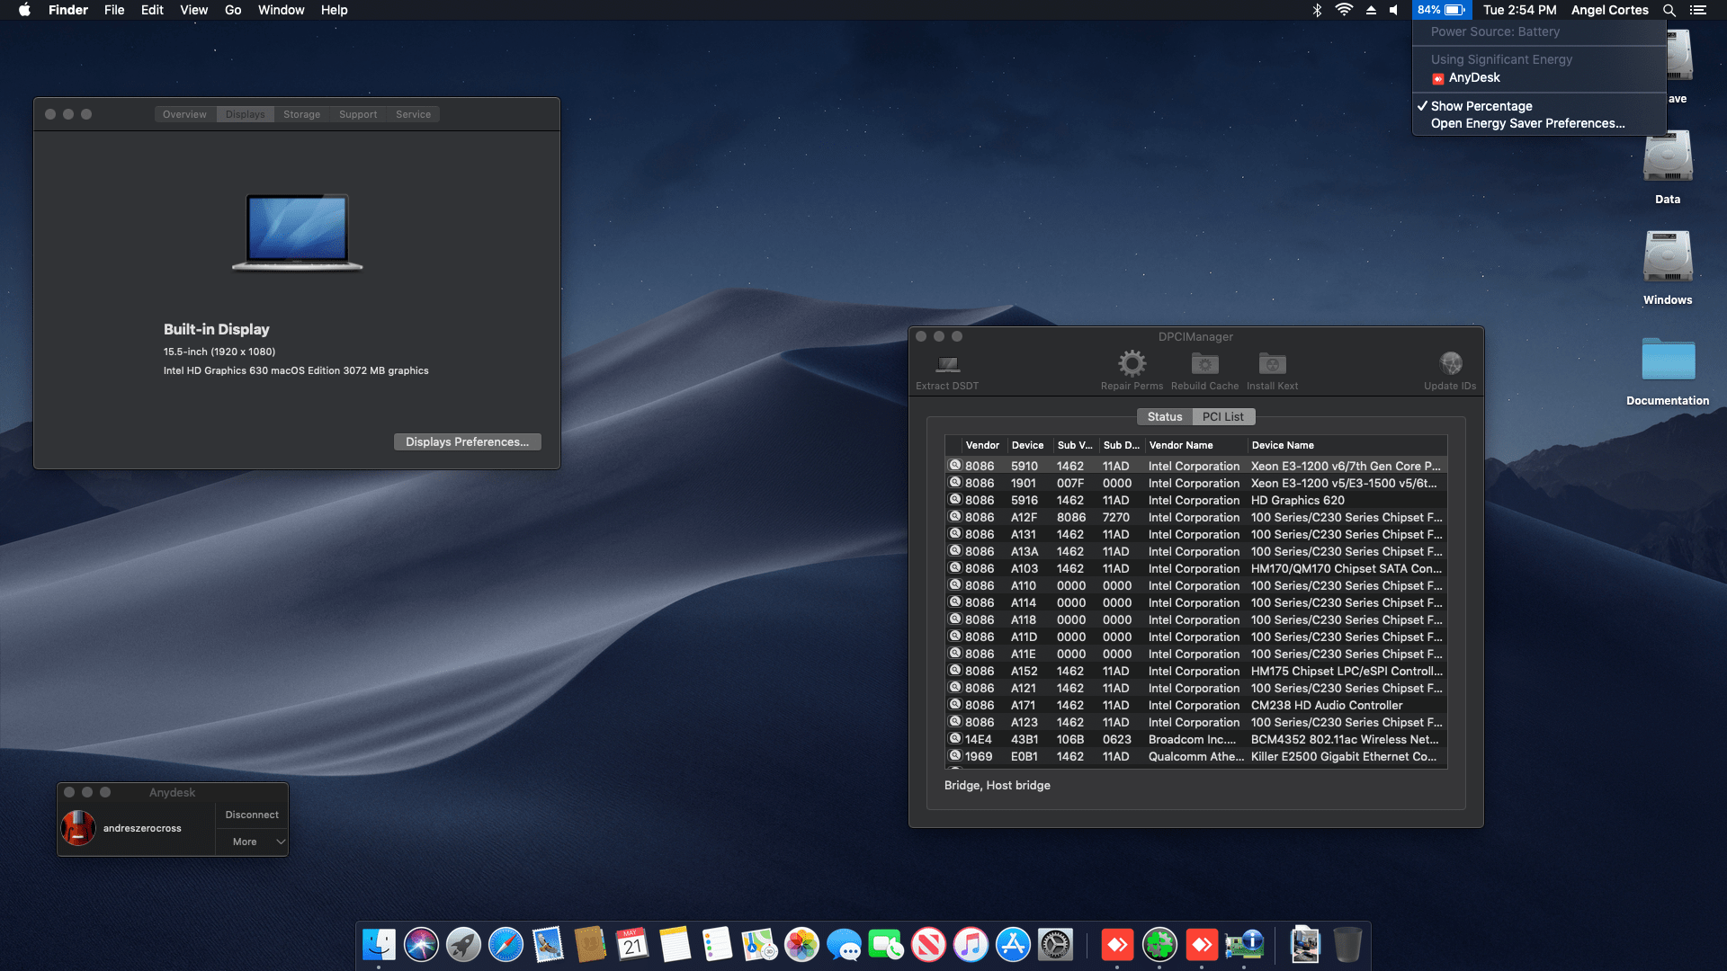Select the PCI List segment
Image resolution: width=1727 pixels, height=971 pixels.
(1222, 417)
